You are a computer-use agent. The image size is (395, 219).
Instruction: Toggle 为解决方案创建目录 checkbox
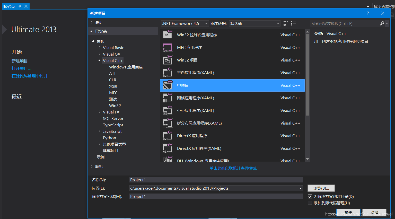pos(310,196)
